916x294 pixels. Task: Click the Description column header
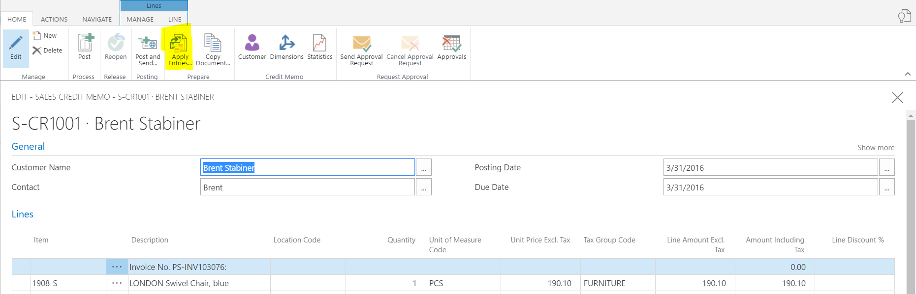(150, 240)
